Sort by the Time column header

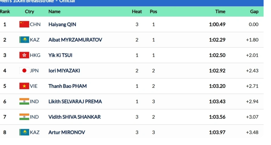pyautogui.click(x=220, y=11)
